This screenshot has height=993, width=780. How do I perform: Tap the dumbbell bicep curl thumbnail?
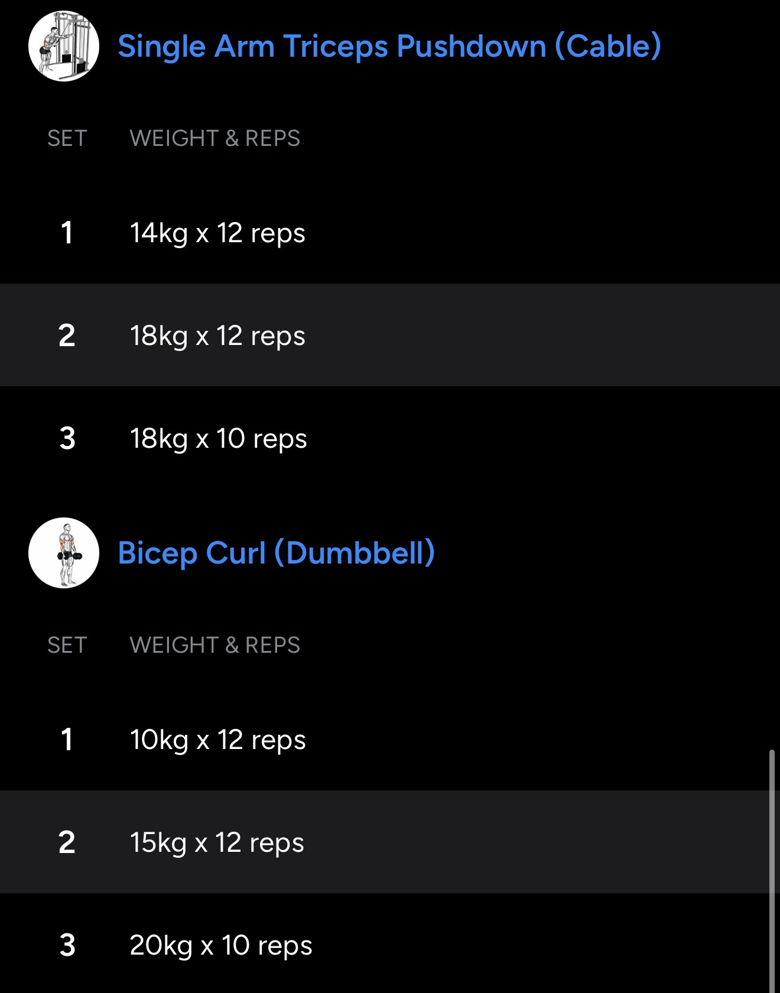(64, 553)
